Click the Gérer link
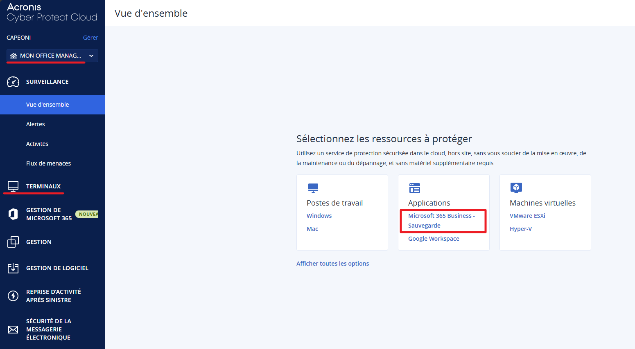Image resolution: width=635 pixels, height=349 pixels. click(90, 38)
